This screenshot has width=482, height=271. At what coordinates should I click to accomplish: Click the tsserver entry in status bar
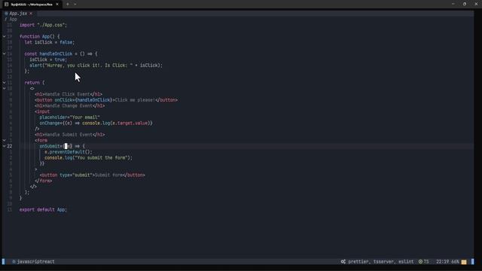point(384,261)
